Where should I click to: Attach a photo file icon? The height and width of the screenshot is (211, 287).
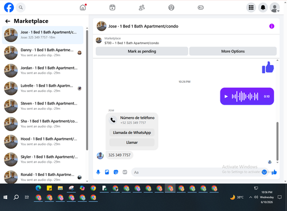(107, 172)
